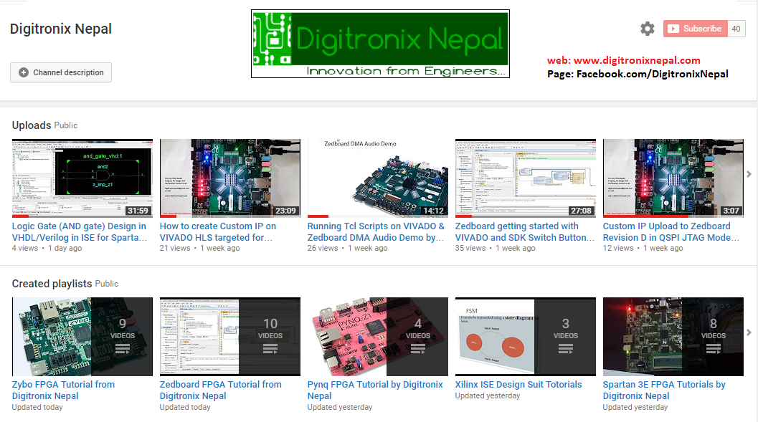
Task: Open Logic Gate (AND gate) Design title link
Action: point(80,231)
